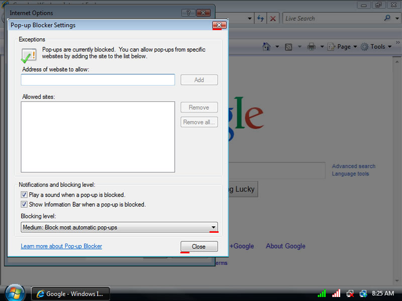The image size is (402, 301).
Task: Open Learn more about Pop-up Blocker link
Action: [x=61, y=246]
